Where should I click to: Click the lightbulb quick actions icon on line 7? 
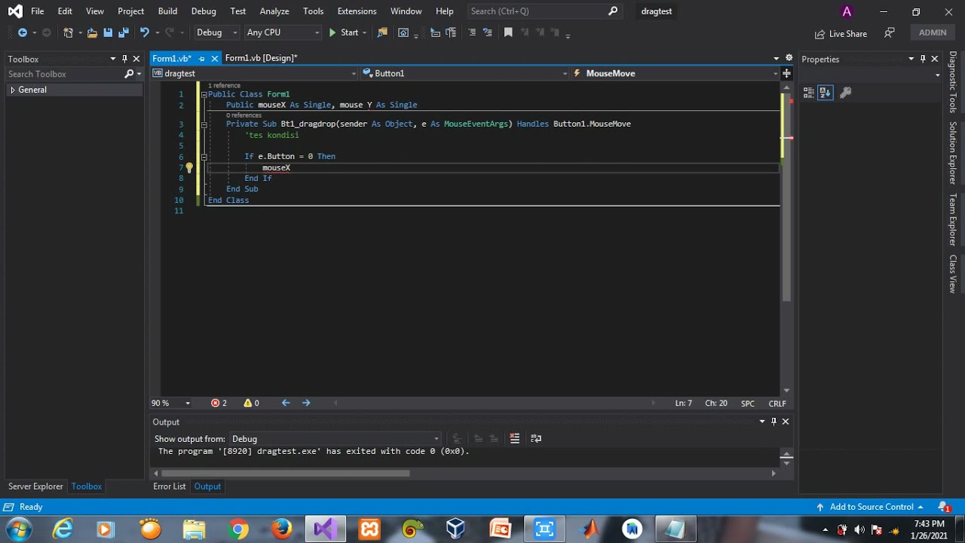coord(188,167)
